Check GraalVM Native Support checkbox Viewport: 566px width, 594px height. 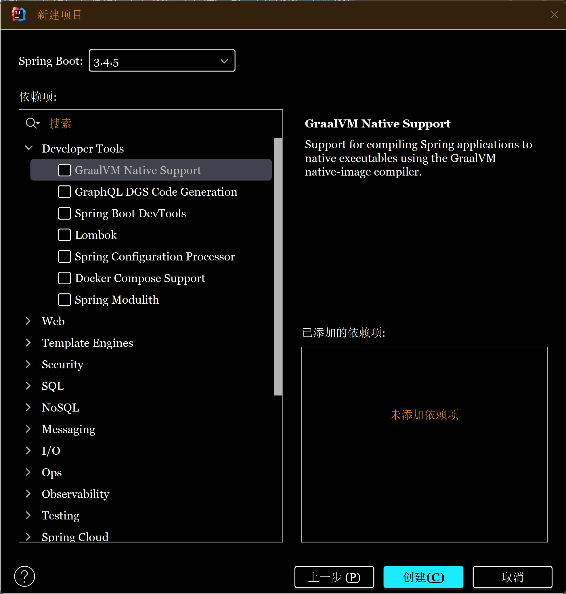tap(64, 170)
